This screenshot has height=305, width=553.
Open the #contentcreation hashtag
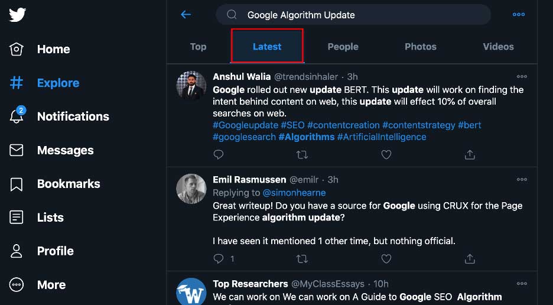[x=343, y=125]
